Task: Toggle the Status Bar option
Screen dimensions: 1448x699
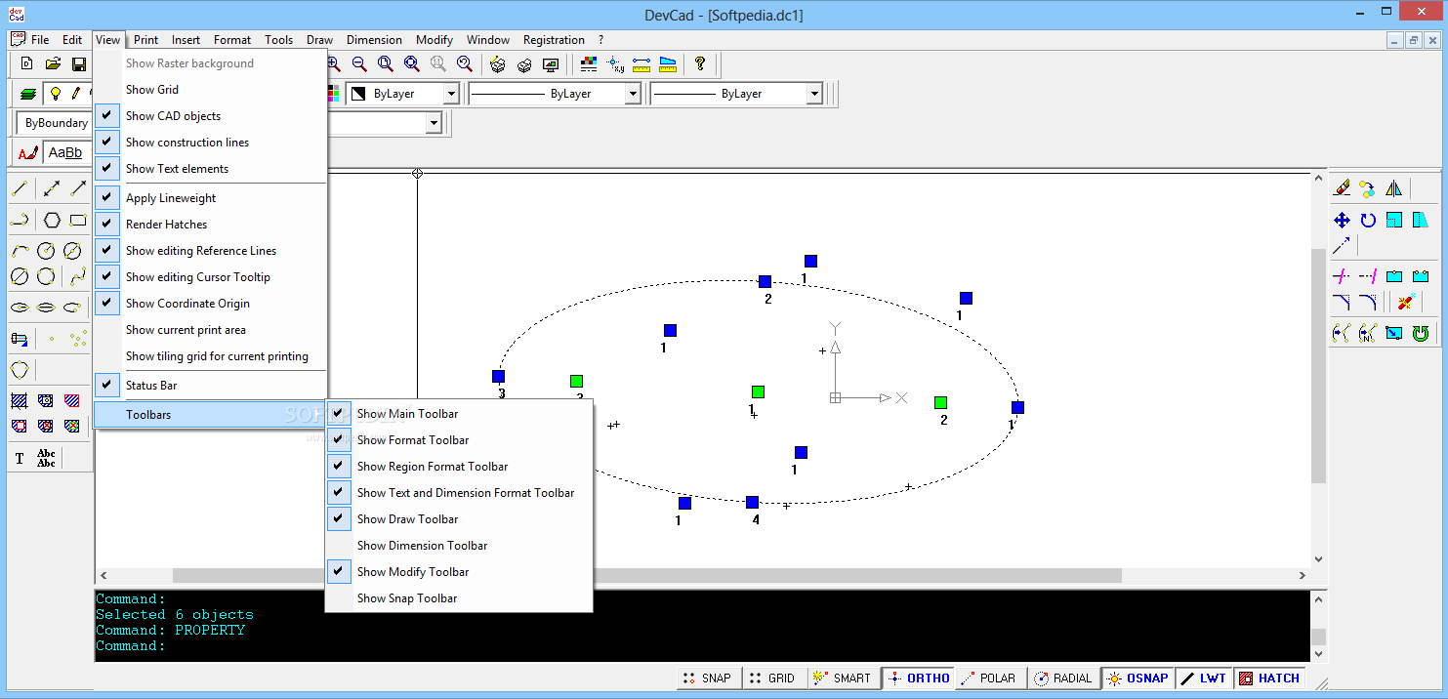Action: point(210,386)
